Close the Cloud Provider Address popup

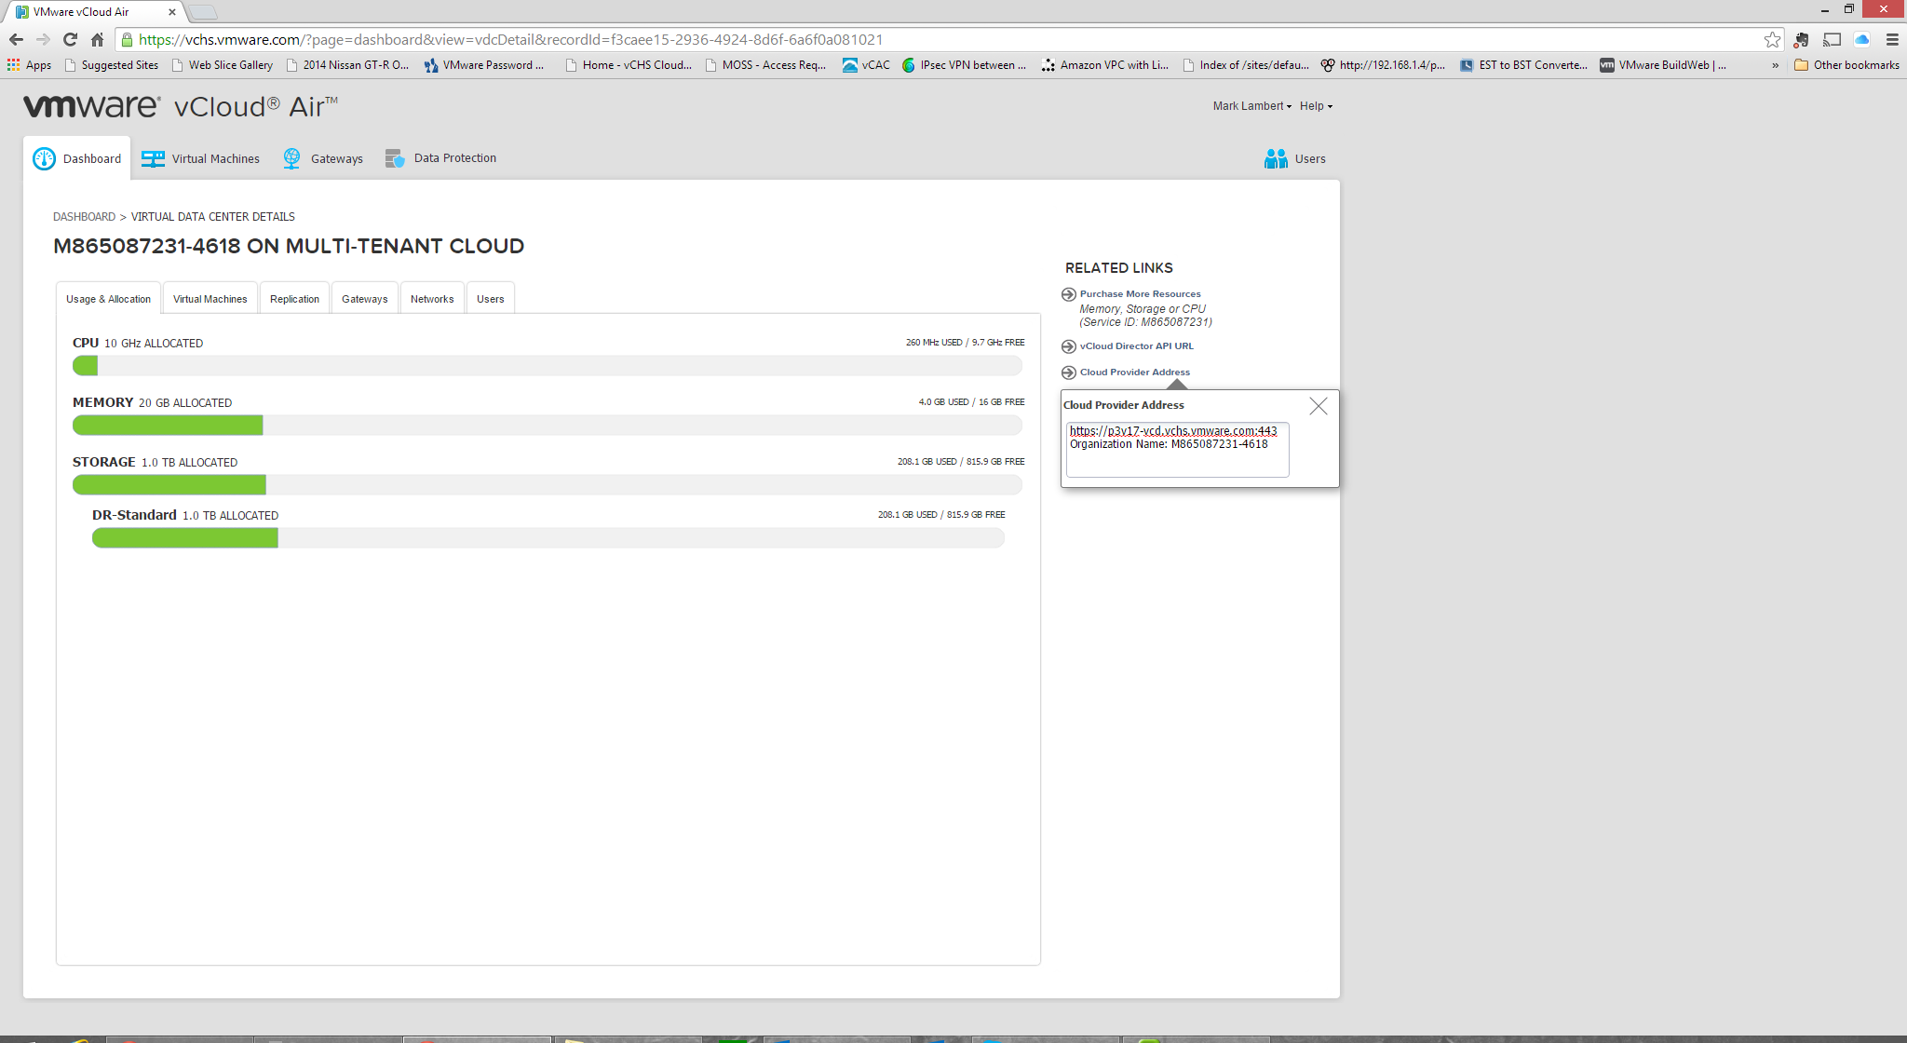coord(1318,406)
